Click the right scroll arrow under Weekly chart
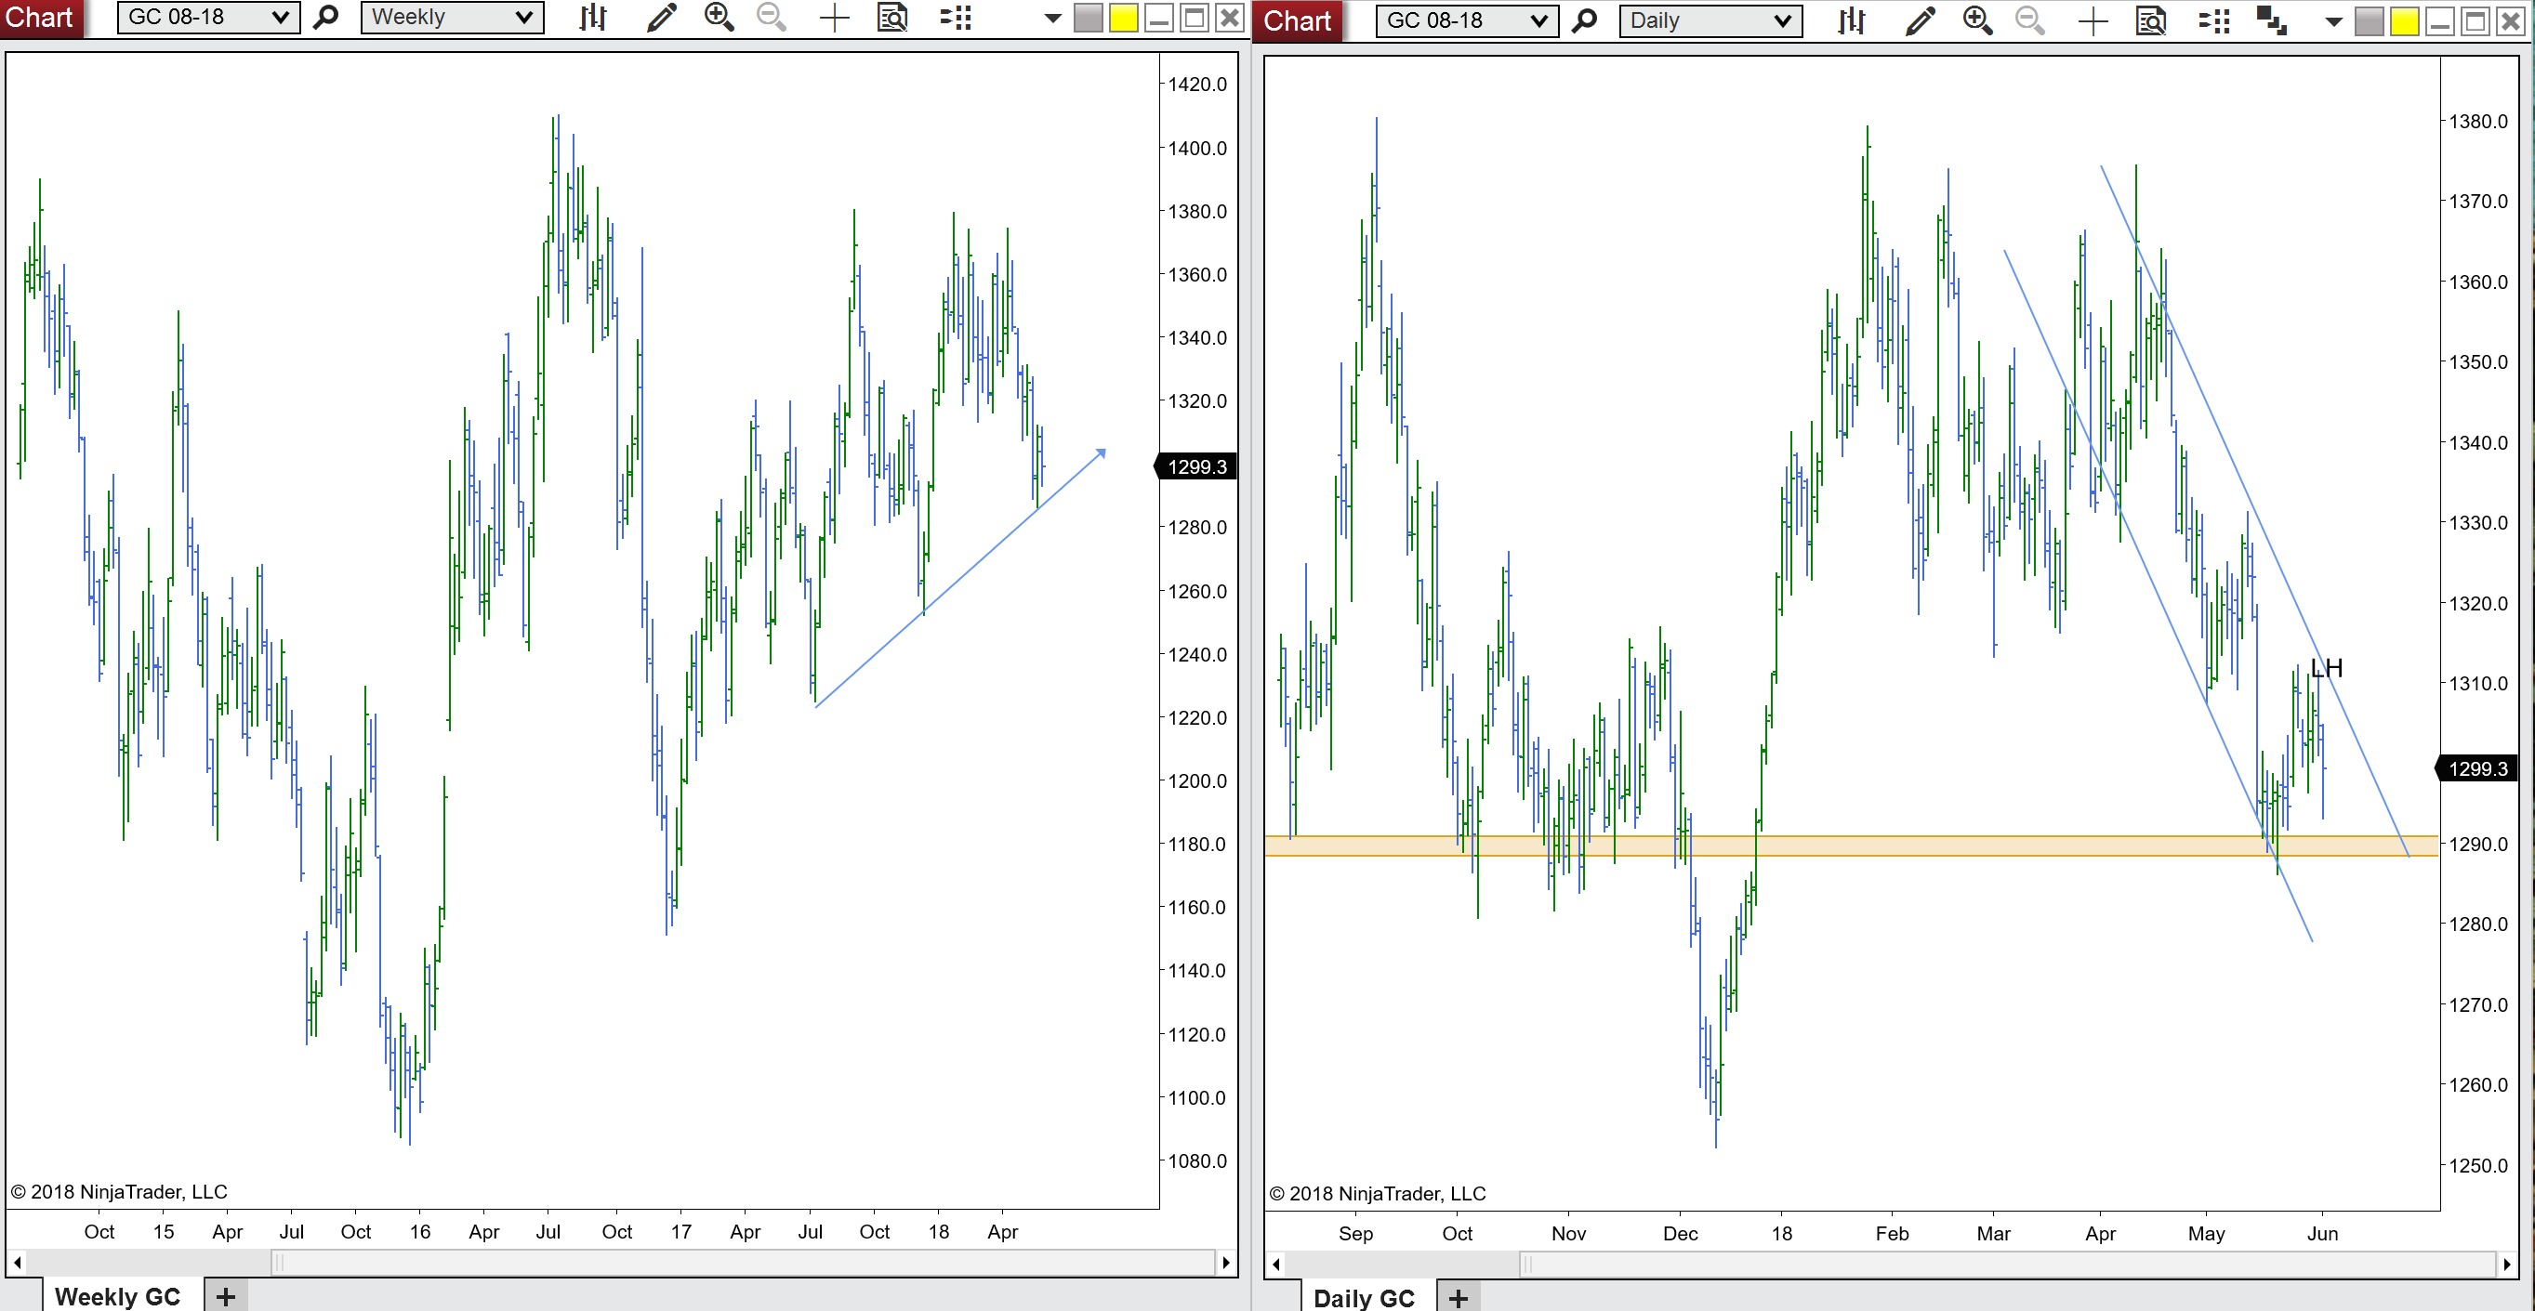This screenshot has width=2535, height=1311. click(x=1225, y=1262)
